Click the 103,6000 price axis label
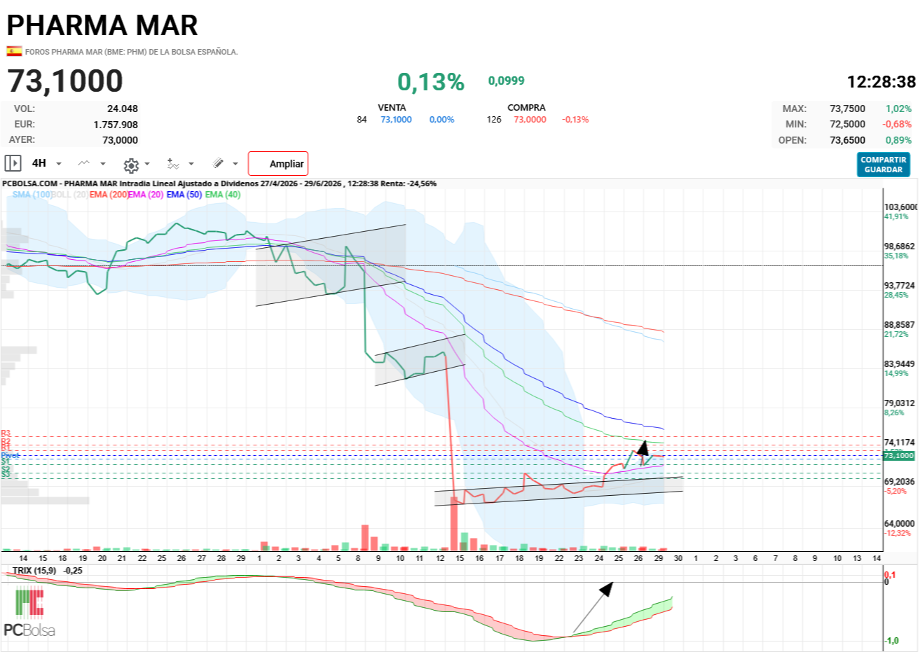The height and width of the screenshot is (652, 920). coord(900,207)
